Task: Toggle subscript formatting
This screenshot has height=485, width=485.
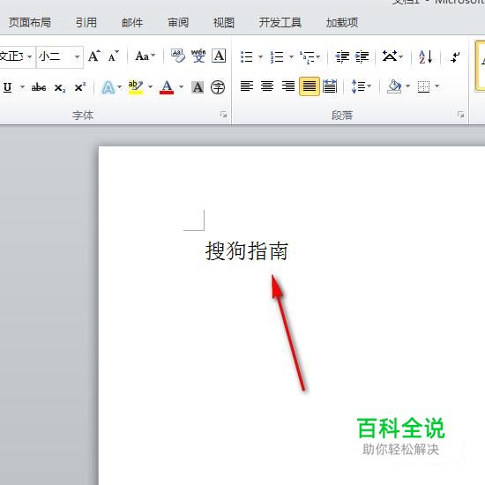Action: [x=60, y=88]
